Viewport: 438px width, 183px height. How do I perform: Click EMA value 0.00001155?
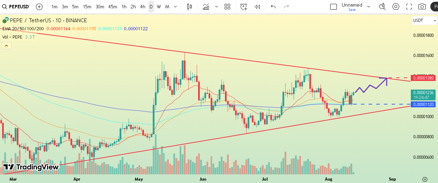tap(84, 29)
